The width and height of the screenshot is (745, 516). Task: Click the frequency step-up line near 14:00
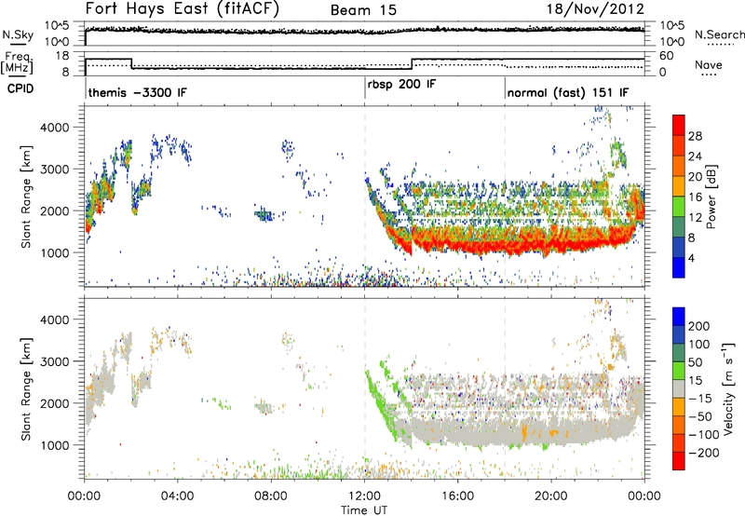tap(412, 63)
